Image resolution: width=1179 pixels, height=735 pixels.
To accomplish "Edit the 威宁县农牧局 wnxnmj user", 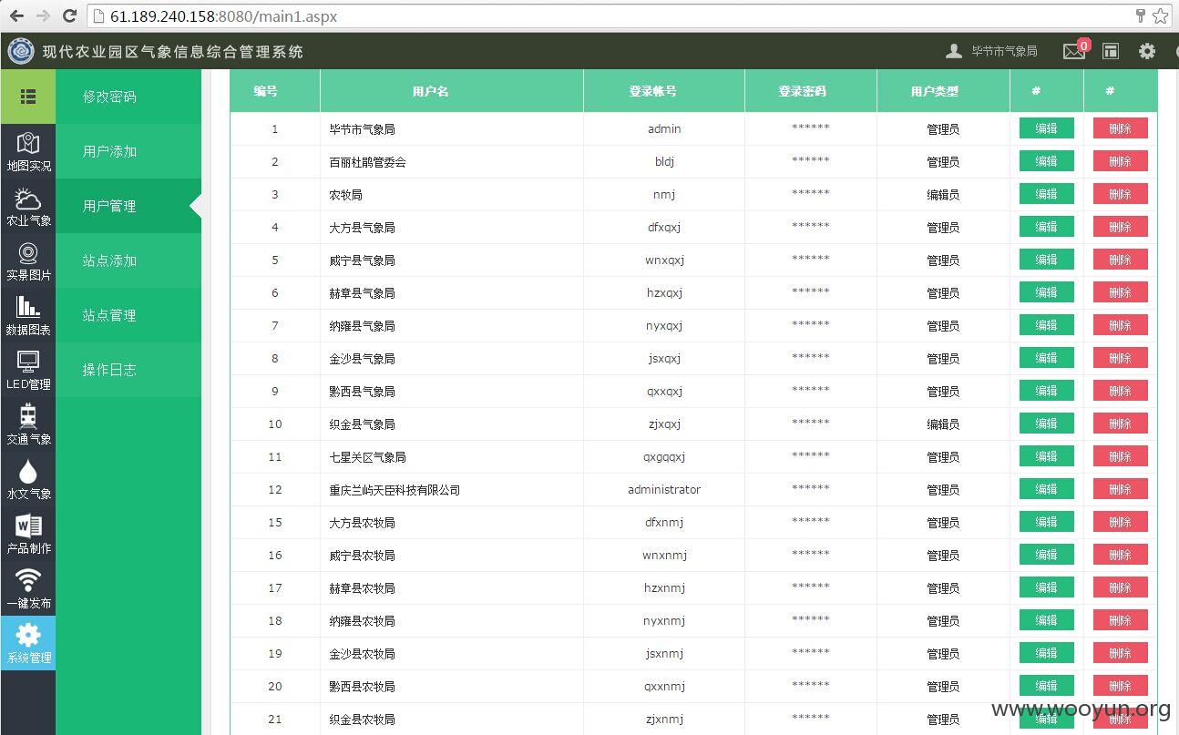I will 1046,555.
